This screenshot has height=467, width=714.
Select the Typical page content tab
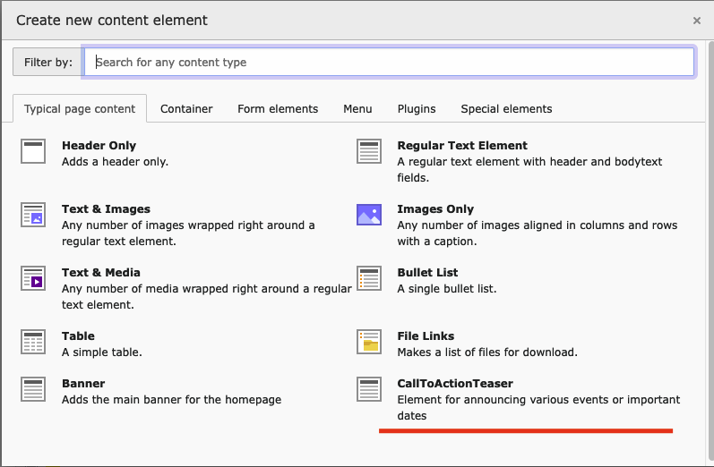tap(80, 109)
